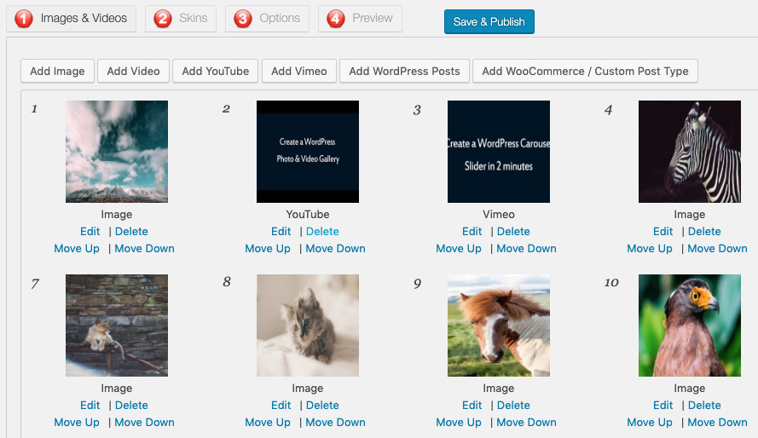This screenshot has height=438, width=758.
Task: Select the YouTube video thumbnail in slot 2
Action: (308, 152)
